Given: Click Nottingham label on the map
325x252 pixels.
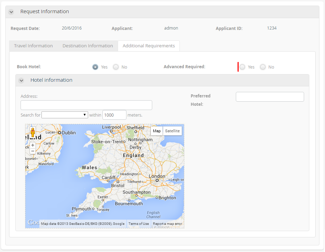Looking at the screenshot, I should point(140,140).
